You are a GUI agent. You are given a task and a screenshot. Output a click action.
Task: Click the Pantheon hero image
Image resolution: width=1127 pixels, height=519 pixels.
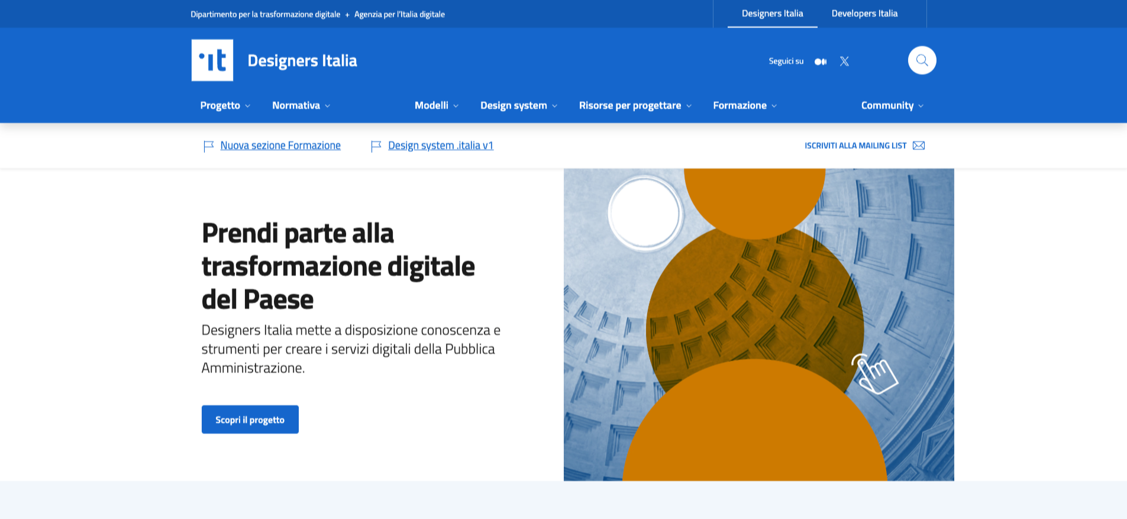759,325
